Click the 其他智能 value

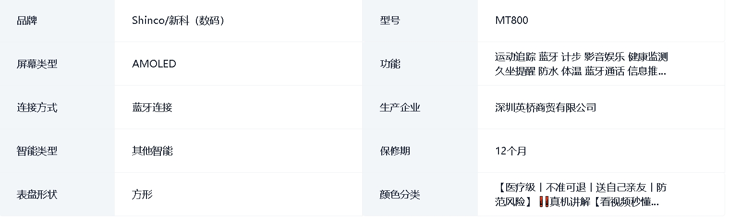[x=152, y=151]
